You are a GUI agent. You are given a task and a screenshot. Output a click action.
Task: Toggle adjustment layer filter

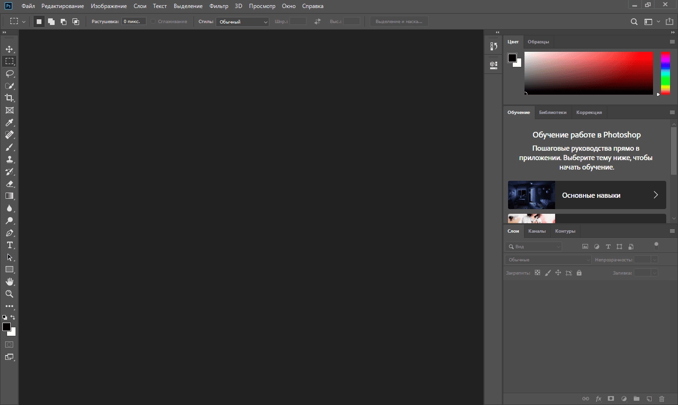597,246
